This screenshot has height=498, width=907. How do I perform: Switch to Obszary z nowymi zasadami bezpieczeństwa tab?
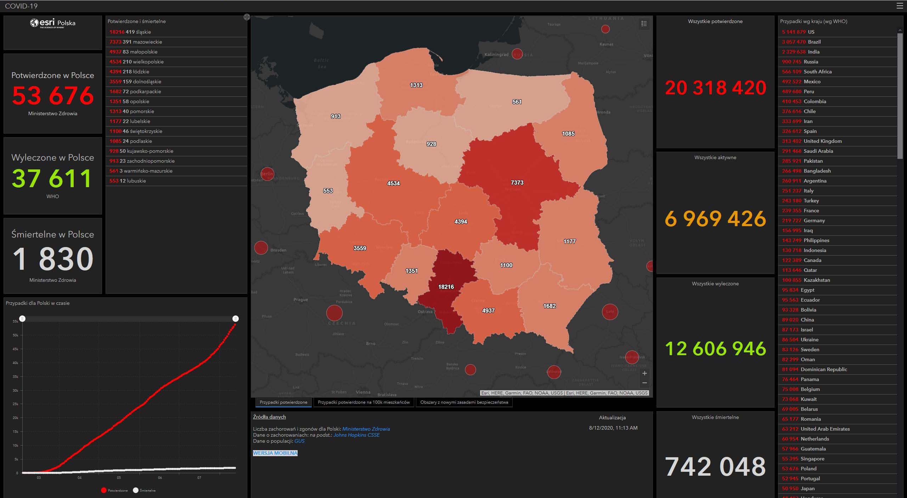pyautogui.click(x=464, y=402)
